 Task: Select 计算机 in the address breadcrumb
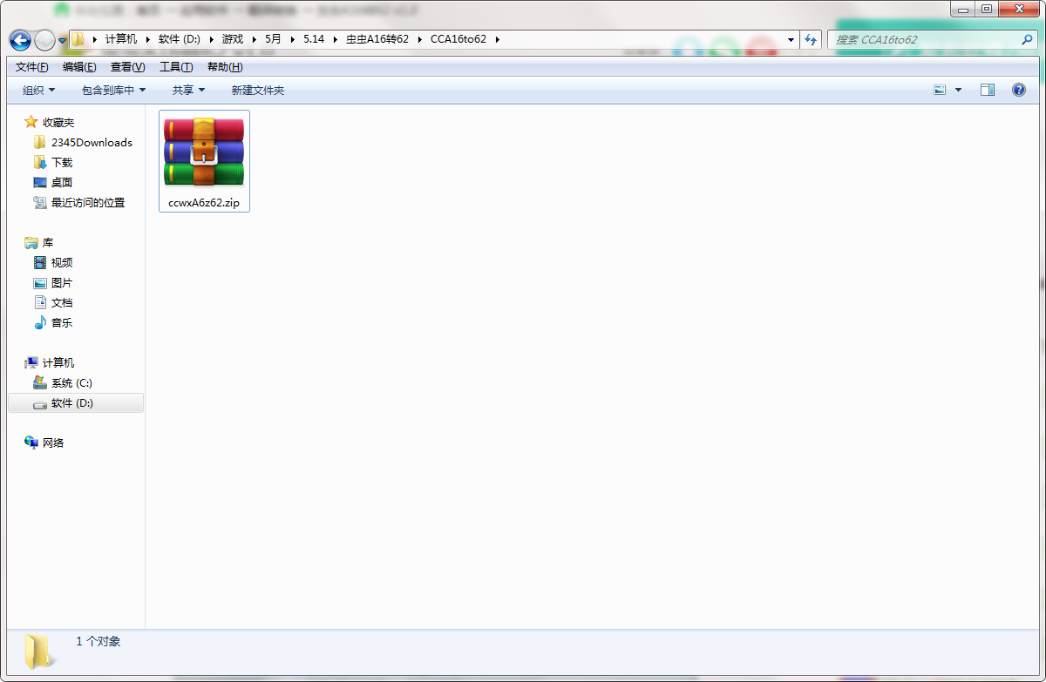[x=120, y=39]
